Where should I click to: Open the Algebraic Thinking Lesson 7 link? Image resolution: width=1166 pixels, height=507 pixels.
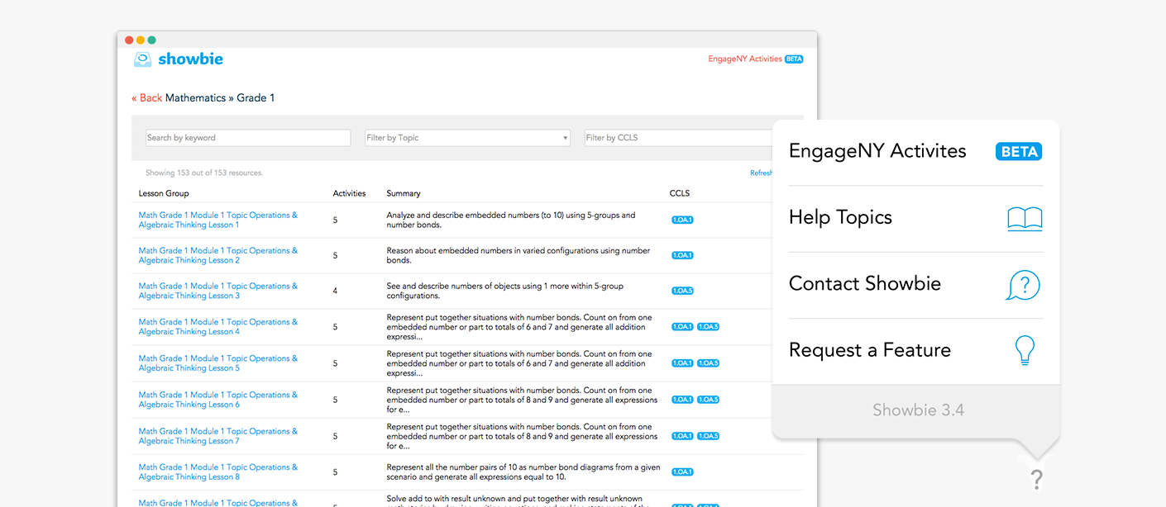[x=218, y=436]
